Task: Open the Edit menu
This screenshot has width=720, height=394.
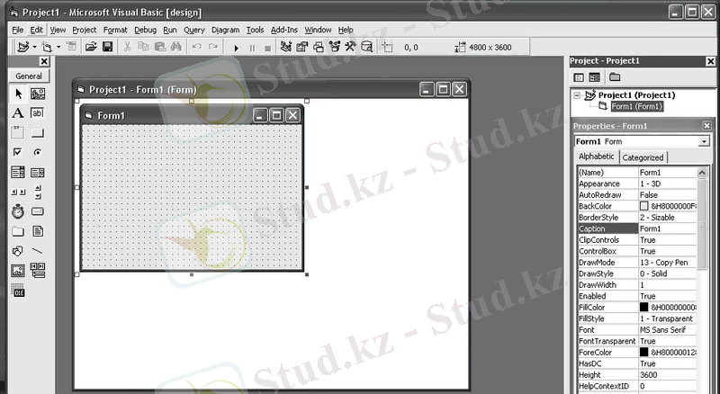Action: point(36,30)
